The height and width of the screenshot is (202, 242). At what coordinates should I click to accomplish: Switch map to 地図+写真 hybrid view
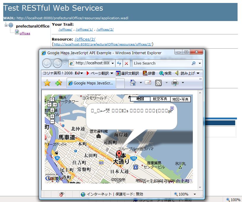coord(181,99)
